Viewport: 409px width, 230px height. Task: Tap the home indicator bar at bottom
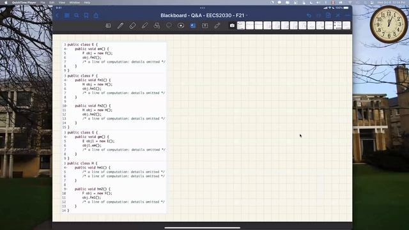click(x=203, y=227)
